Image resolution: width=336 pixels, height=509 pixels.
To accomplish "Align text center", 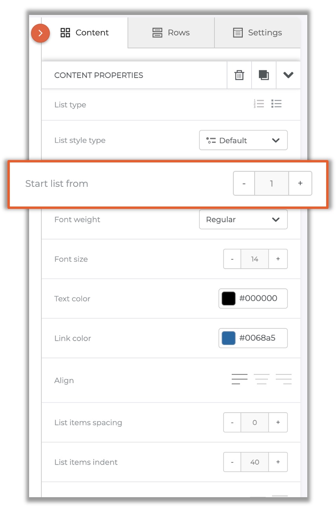I will point(261,379).
